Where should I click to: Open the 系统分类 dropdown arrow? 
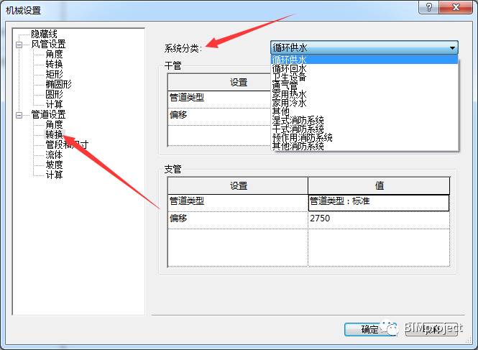tap(452, 48)
